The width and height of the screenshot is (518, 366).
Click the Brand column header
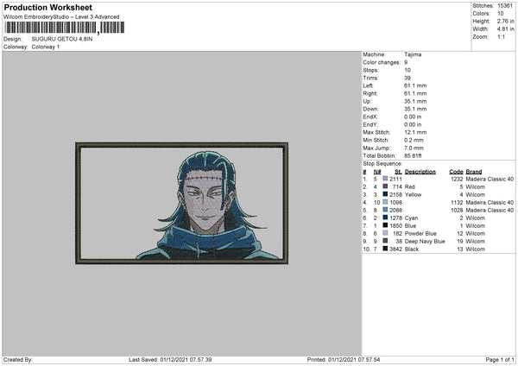pos(474,172)
